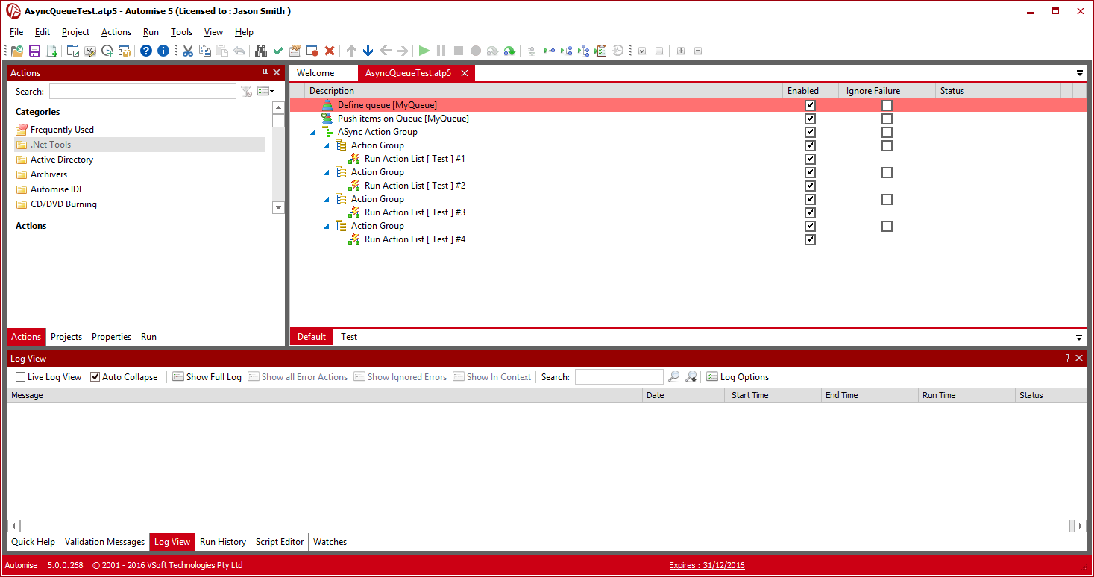Save the project with the floppy icon
This screenshot has width=1094, height=577.
[x=34, y=51]
